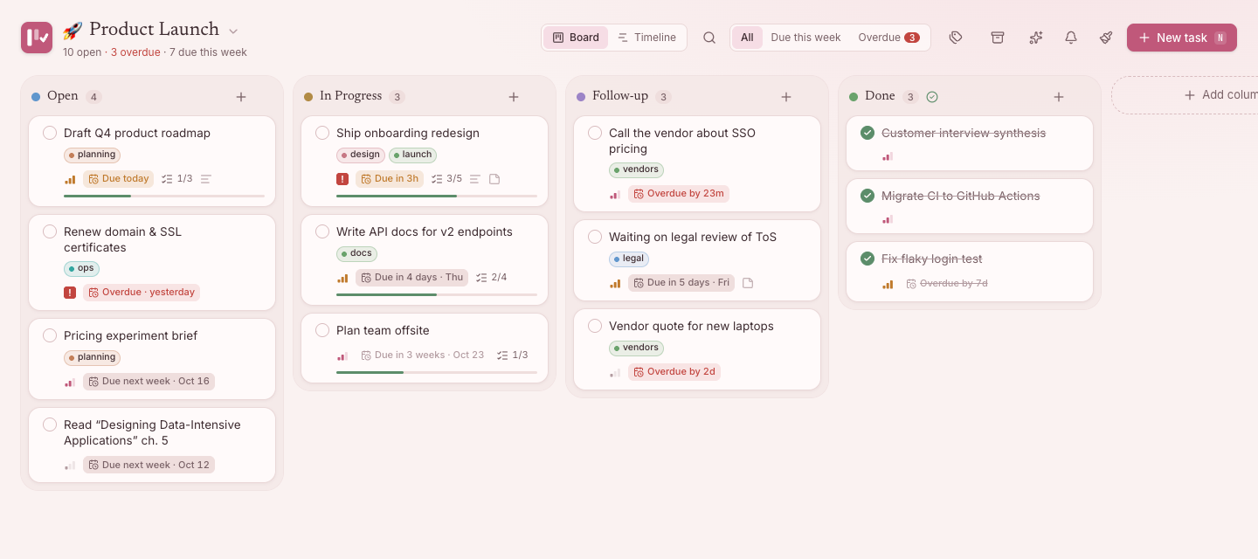Mark Draft Q4 product roadmap complete

50,133
